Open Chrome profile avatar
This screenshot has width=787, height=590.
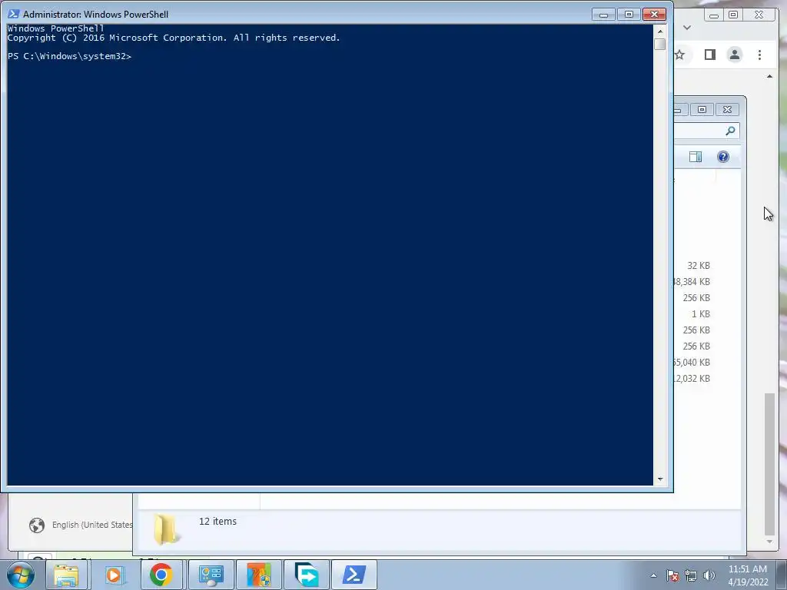tap(735, 55)
